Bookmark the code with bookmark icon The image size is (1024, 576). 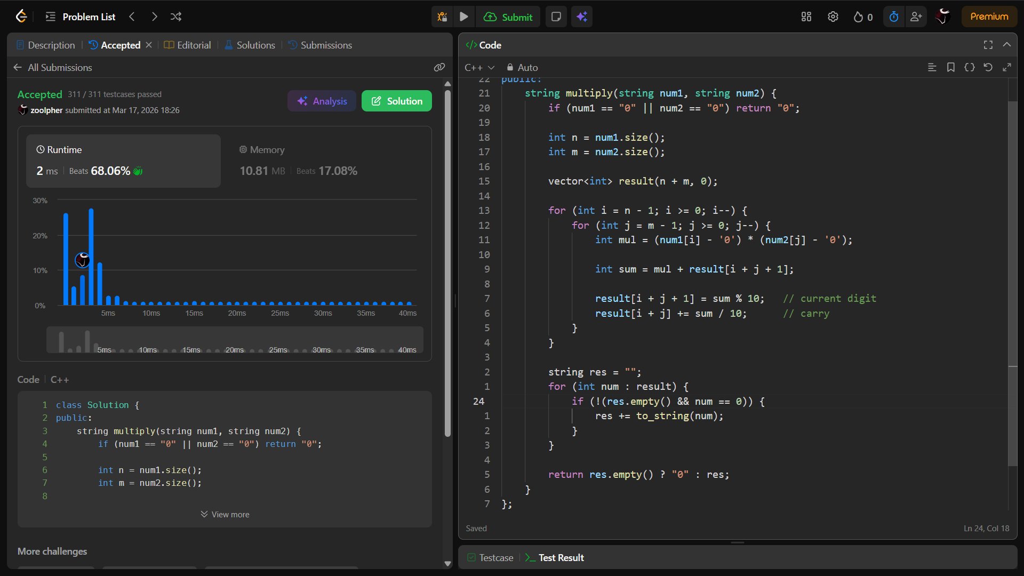pyautogui.click(x=951, y=67)
